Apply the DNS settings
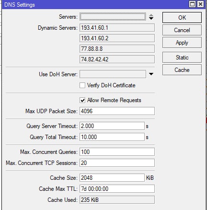207x210 pixels. [182, 43]
